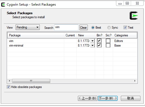Toggle the Test checkbox

[125, 28]
